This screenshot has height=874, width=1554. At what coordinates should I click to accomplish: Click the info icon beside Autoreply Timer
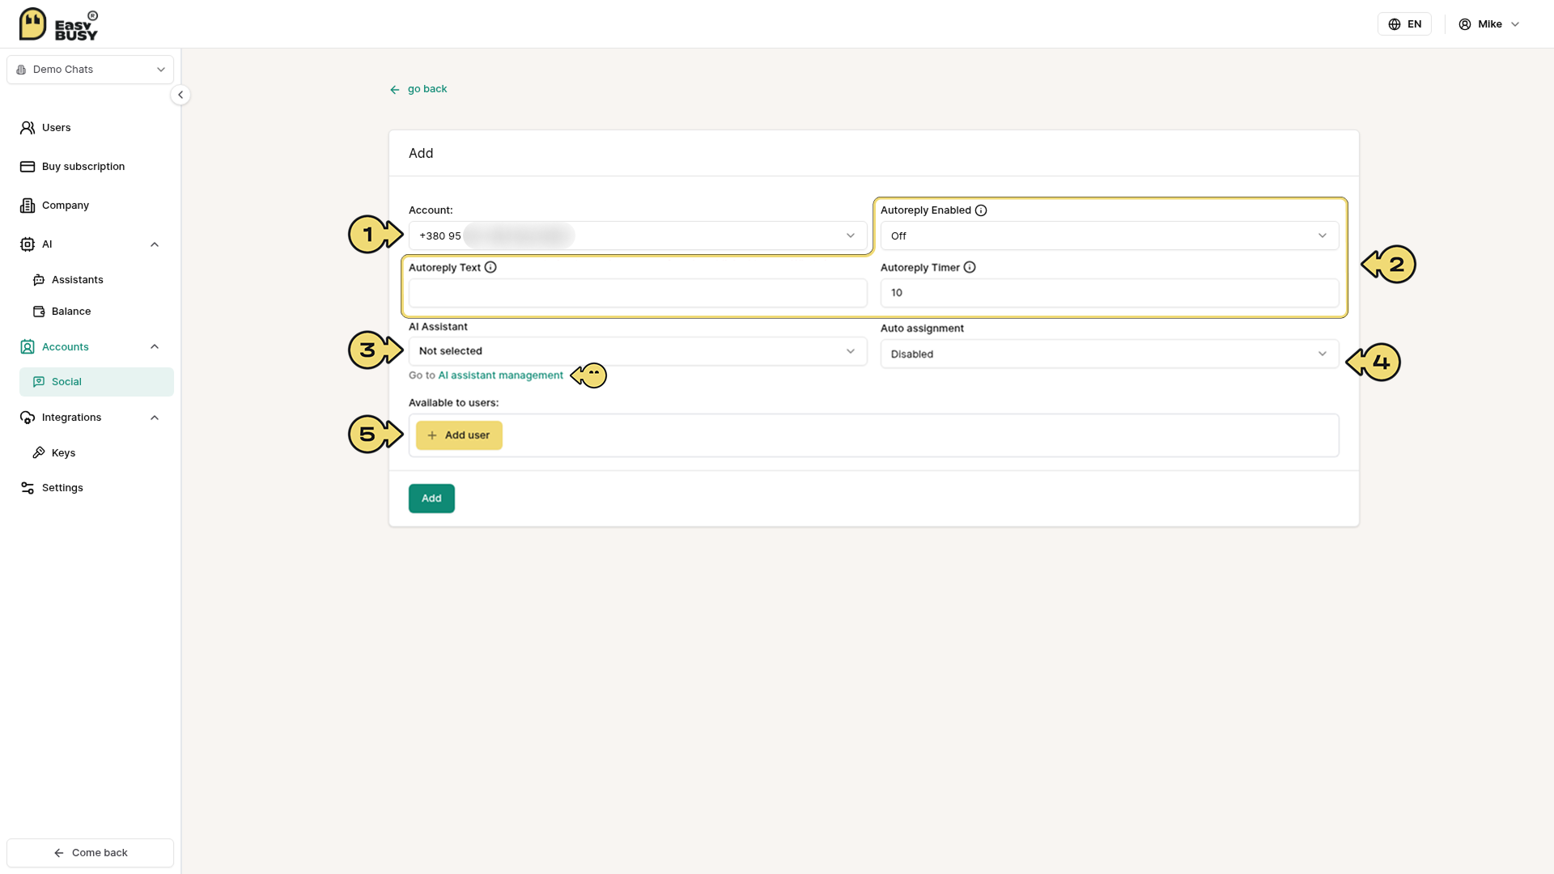[x=970, y=268]
